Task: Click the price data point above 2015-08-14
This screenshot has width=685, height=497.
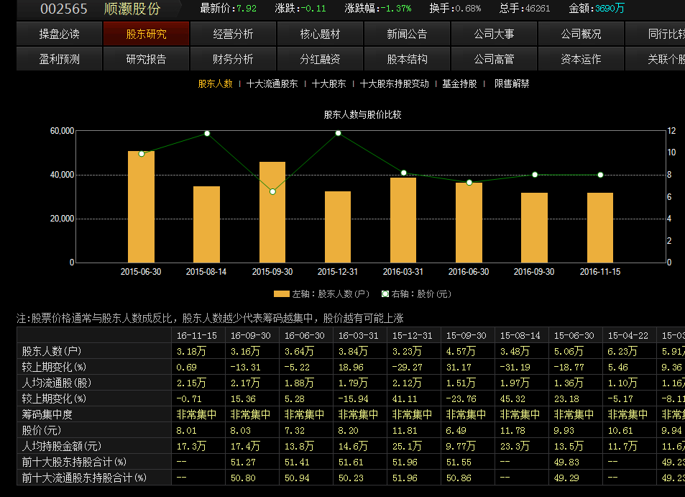Action: [207, 133]
